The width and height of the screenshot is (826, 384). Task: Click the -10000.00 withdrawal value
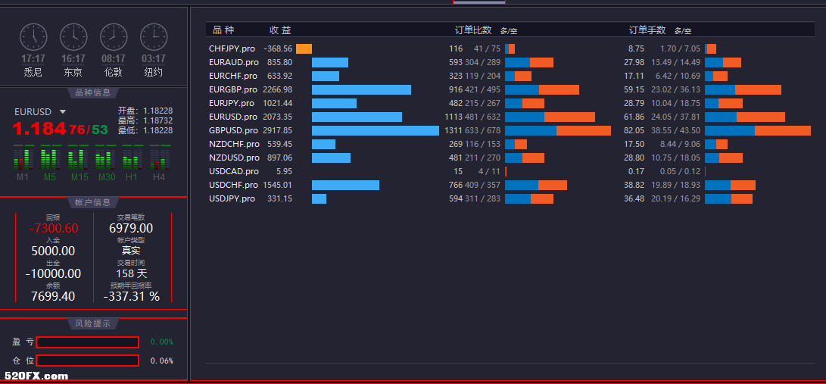tap(53, 274)
